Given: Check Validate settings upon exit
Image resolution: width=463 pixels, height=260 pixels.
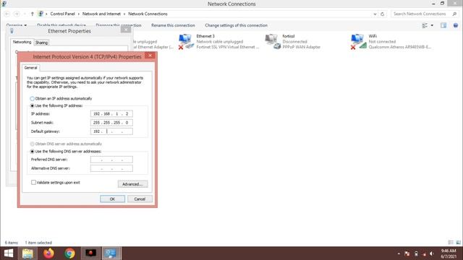Looking at the screenshot, I should [x=34, y=183].
